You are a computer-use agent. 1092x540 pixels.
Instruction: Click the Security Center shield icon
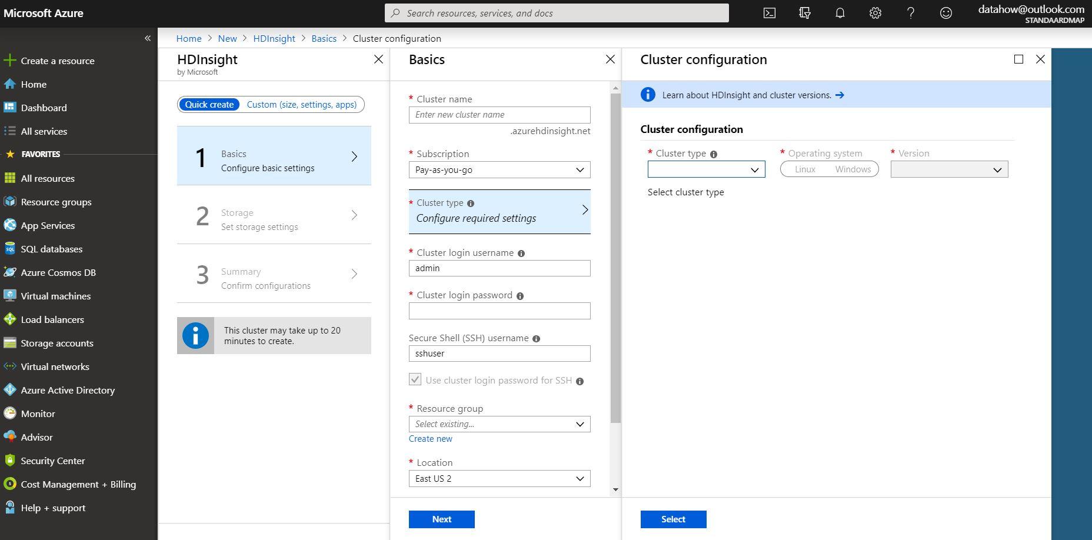tap(9, 461)
